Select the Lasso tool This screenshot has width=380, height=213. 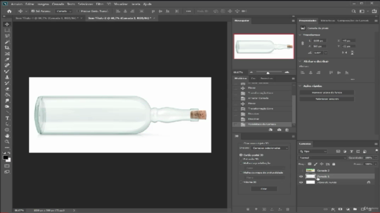click(7, 36)
